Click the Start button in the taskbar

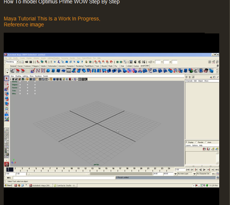click(8, 185)
